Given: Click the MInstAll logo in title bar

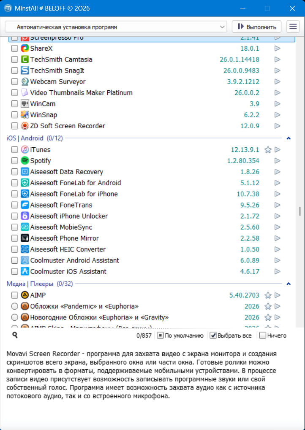Looking at the screenshot, I should pyautogui.click(x=8, y=8).
